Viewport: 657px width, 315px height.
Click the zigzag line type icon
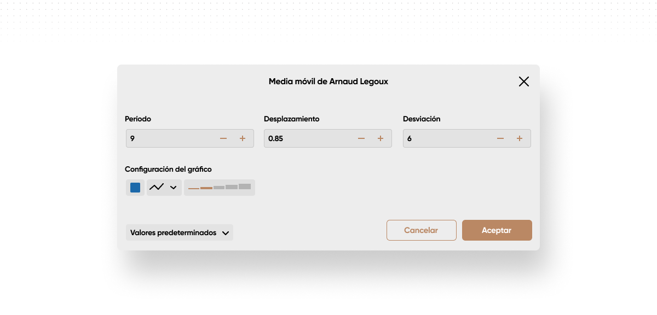point(157,188)
